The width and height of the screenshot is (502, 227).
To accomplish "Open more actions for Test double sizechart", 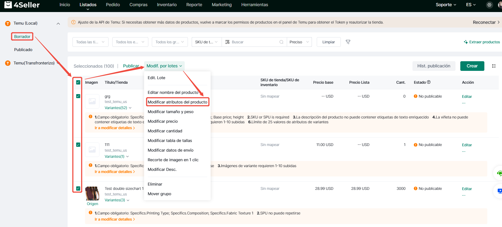I will (464, 195).
